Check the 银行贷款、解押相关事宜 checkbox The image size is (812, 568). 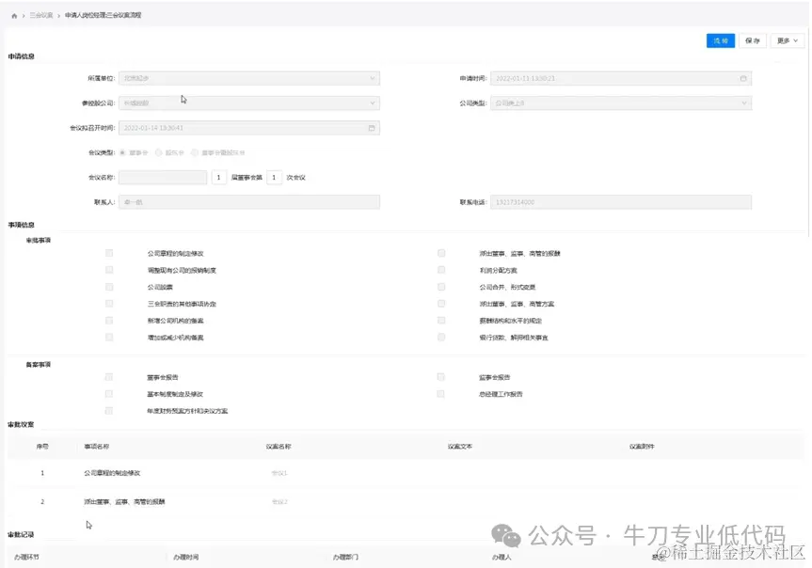point(441,337)
